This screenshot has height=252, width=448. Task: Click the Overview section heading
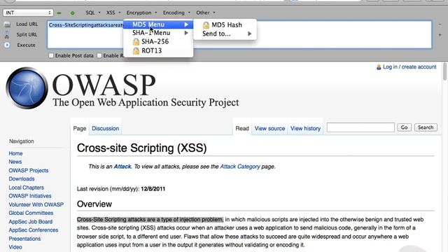click(x=94, y=204)
